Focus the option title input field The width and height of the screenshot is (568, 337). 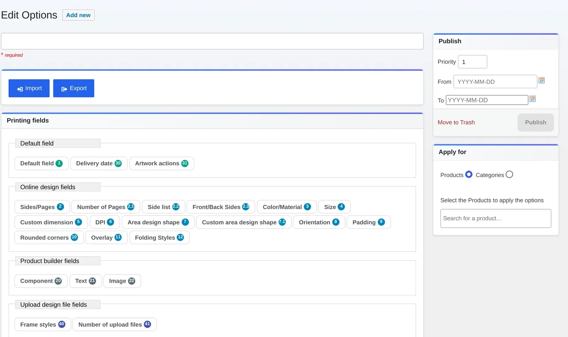pyautogui.click(x=212, y=41)
